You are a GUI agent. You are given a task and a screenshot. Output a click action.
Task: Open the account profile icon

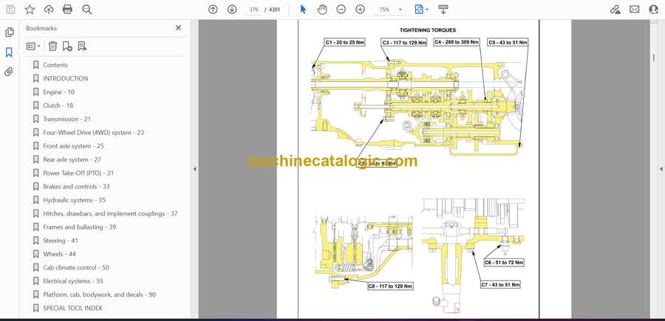654,10
